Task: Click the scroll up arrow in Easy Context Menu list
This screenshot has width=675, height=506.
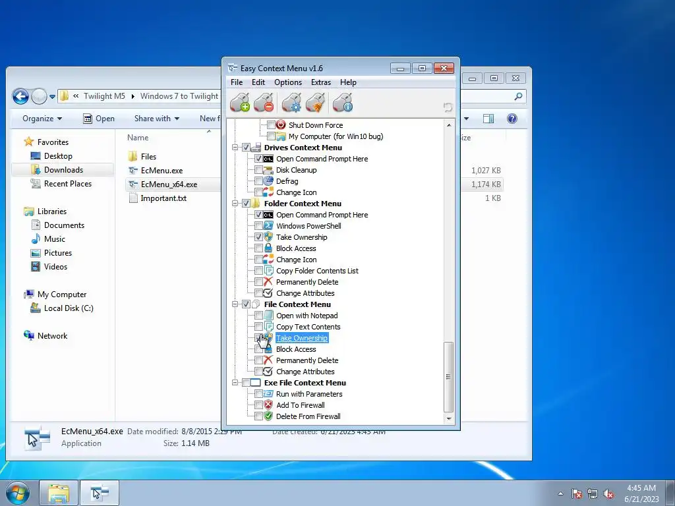Action: click(x=448, y=125)
